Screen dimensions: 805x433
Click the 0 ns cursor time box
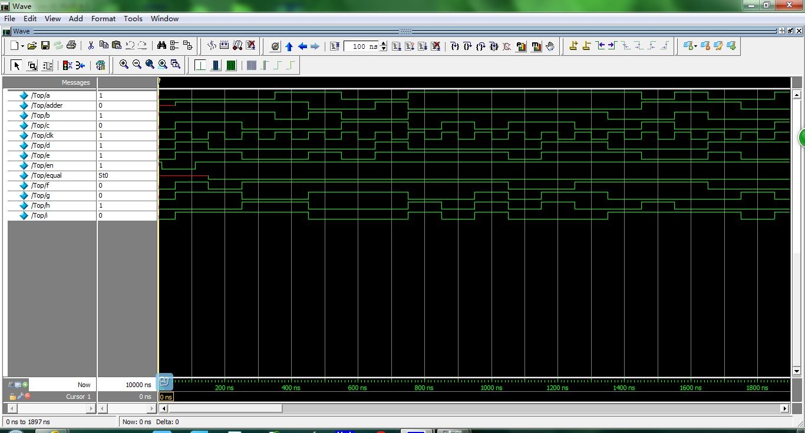(x=166, y=397)
